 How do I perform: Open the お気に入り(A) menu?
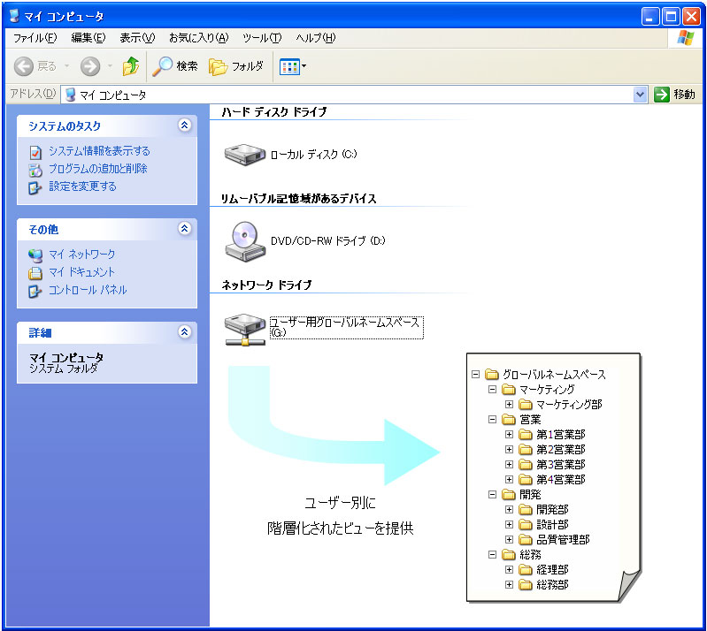click(199, 38)
